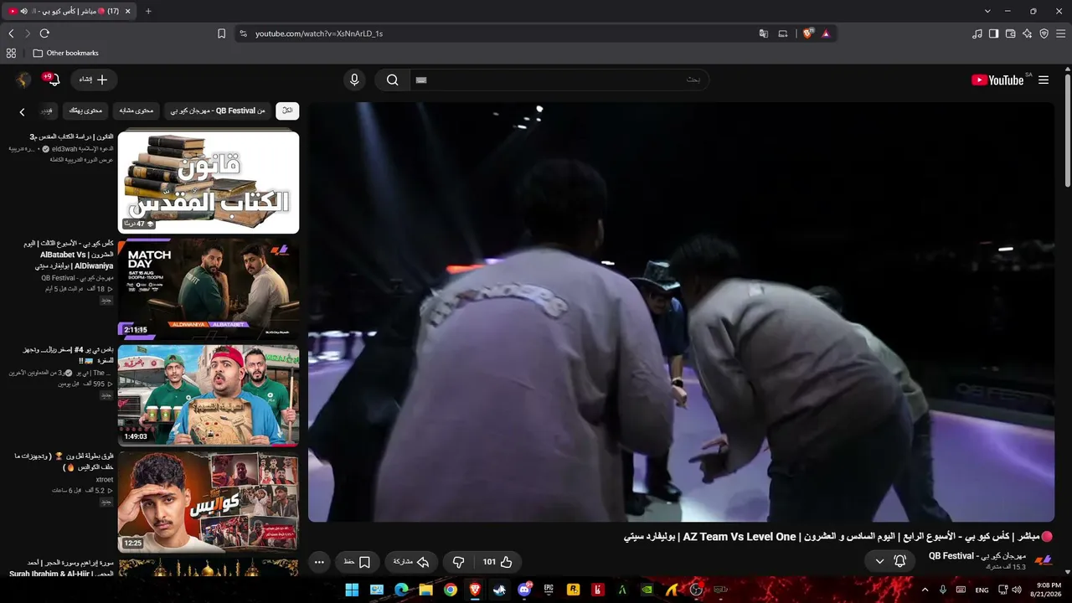1072x603 pixels.
Task: Open QB Festival channel name link
Action: (x=977, y=556)
